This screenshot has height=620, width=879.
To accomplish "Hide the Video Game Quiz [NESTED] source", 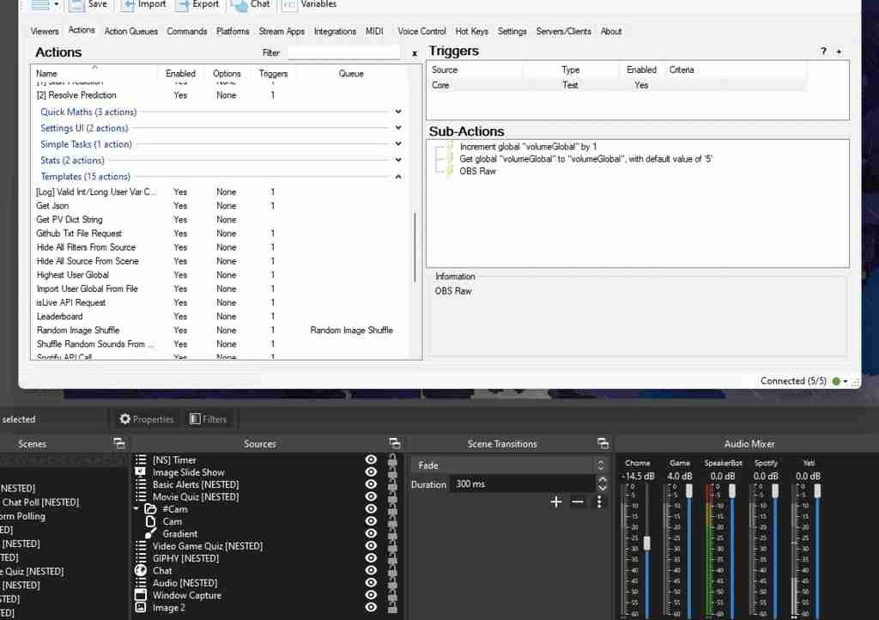I will coord(371,546).
